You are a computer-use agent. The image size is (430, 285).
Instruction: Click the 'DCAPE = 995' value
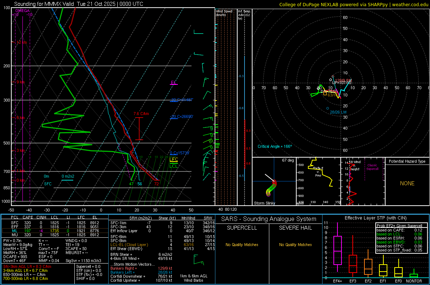point(15,257)
